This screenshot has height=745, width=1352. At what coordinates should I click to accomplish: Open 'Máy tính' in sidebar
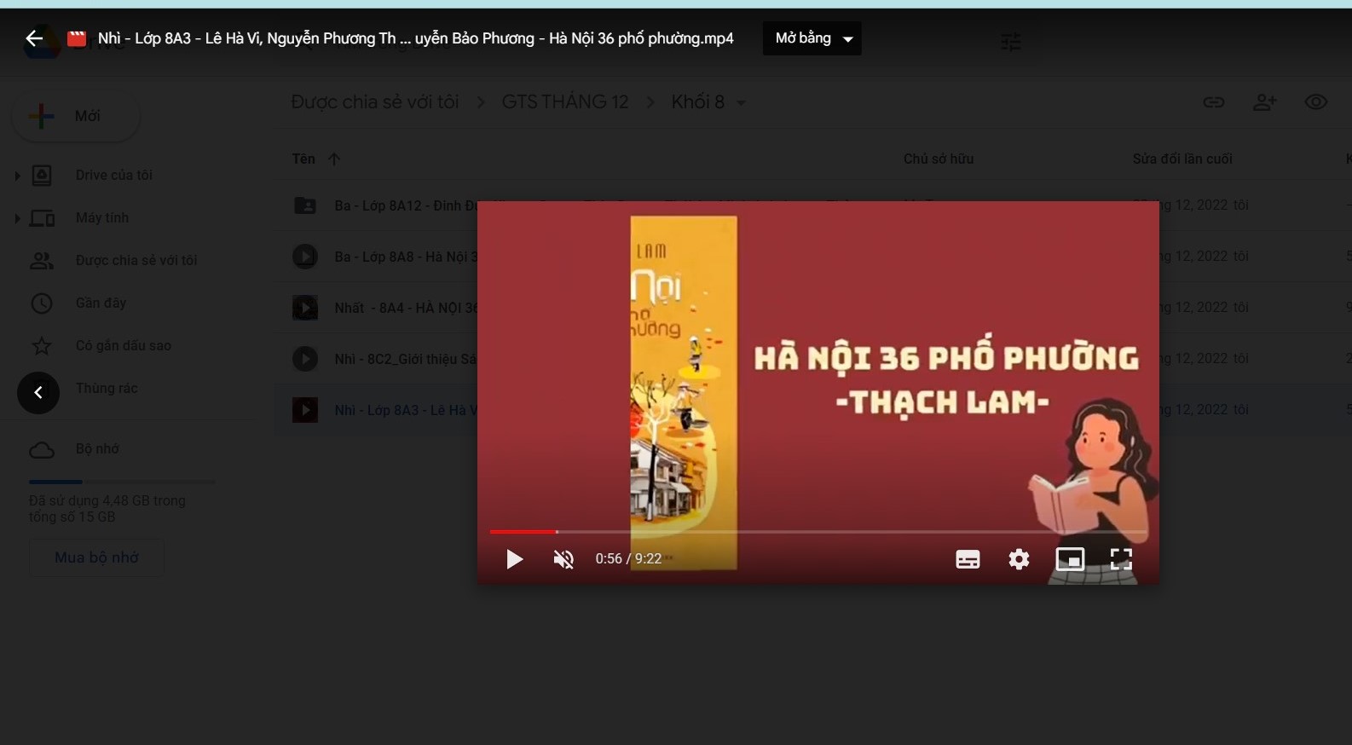(x=101, y=217)
